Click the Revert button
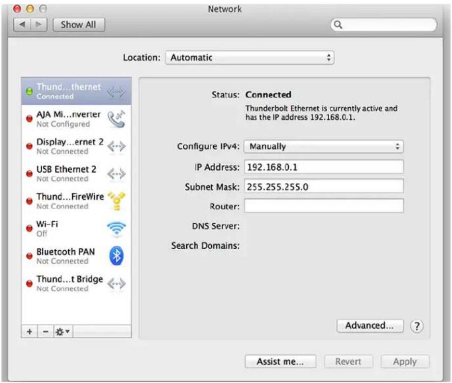Viewport: 452px width, 383px height. (x=348, y=361)
